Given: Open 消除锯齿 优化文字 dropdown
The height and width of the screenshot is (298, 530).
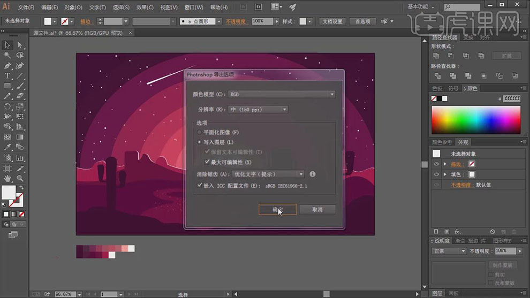Looking at the screenshot, I should [268, 174].
